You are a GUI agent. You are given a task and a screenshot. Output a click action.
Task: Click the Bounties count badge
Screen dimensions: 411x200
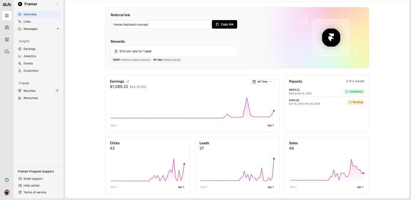tap(57, 91)
